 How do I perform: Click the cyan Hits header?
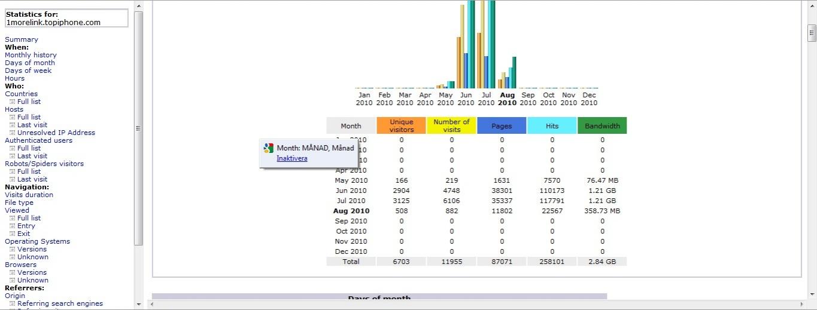tap(552, 126)
